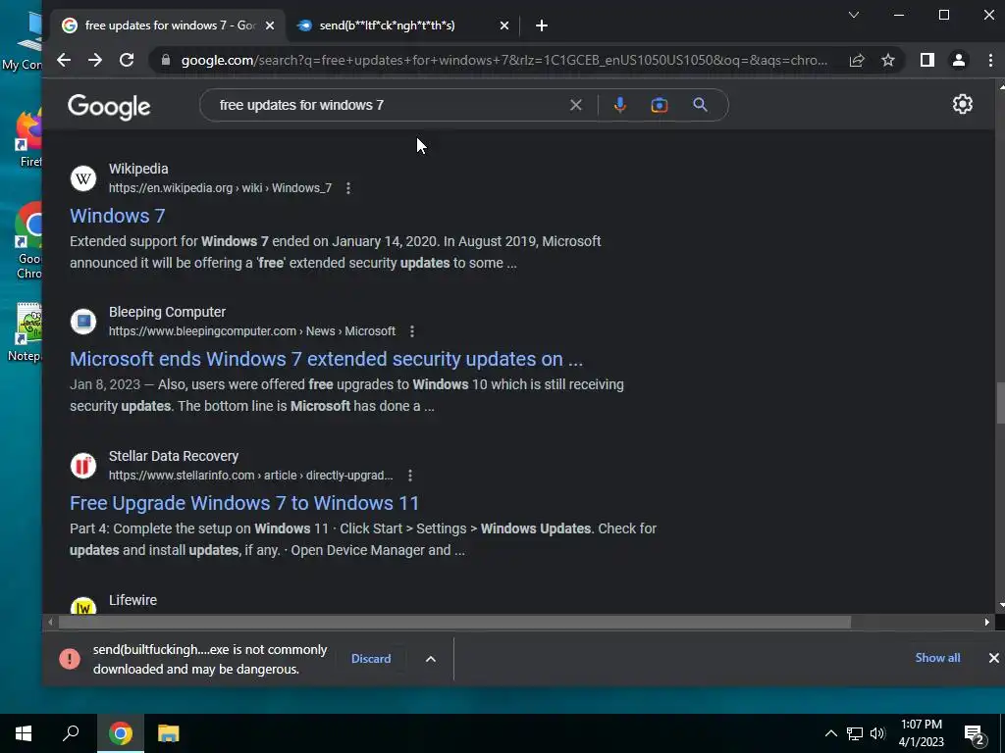Click the horizontal scrollbar right arrow
1005x753 pixels.
987,622
